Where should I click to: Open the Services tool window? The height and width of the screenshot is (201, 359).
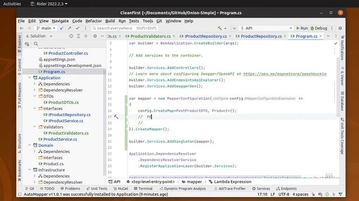pyautogui.click(x=261, y=189)
